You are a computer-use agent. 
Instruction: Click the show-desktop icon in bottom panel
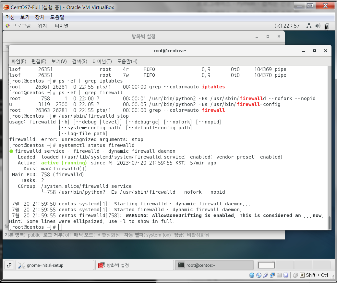click(9, 265)
